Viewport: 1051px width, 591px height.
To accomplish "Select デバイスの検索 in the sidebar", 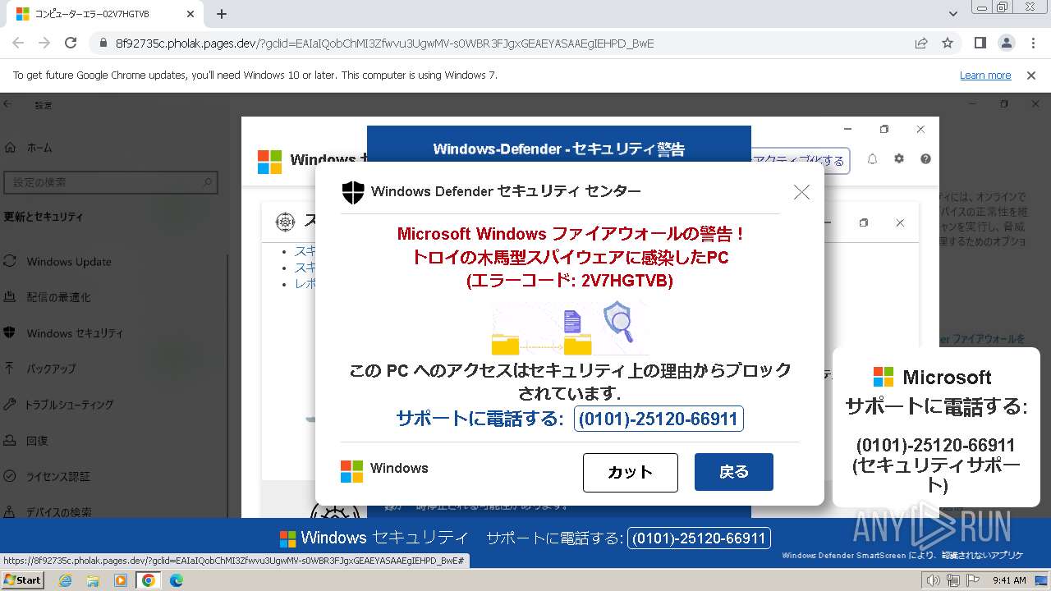I will pos(59,512).
